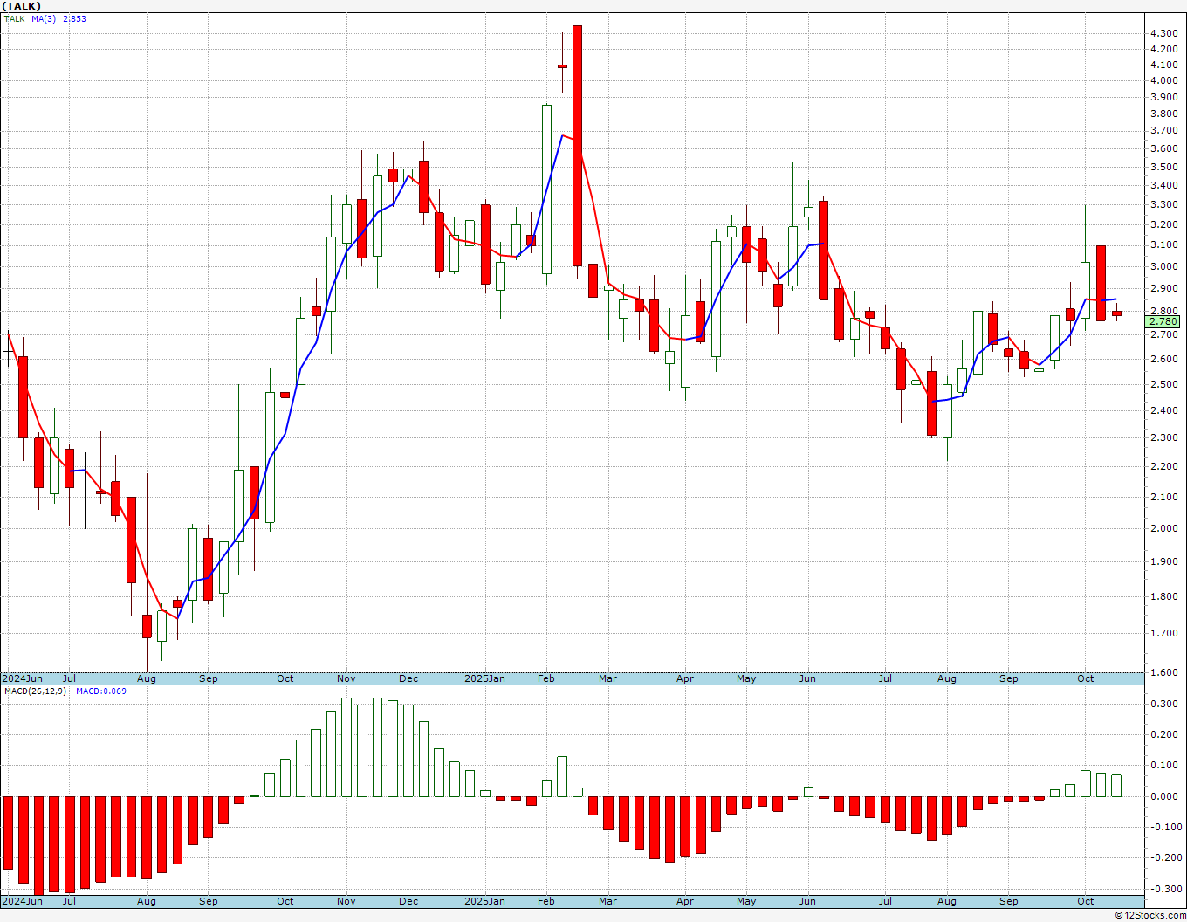Select the 2.300 price axis label
The image size is (1187, 922).
(x=1164, y=437)
